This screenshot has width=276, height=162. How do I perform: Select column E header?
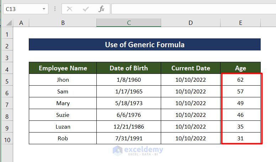[x=240, y=23]
